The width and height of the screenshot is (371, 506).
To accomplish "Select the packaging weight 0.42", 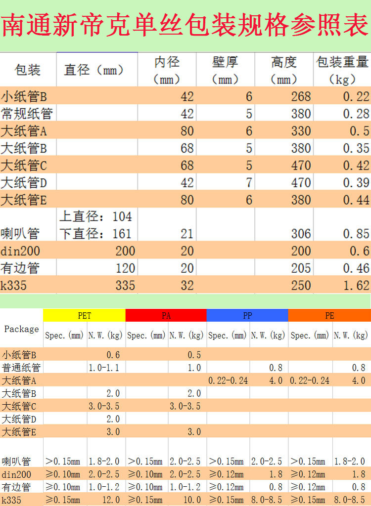I will pos(356,165).
